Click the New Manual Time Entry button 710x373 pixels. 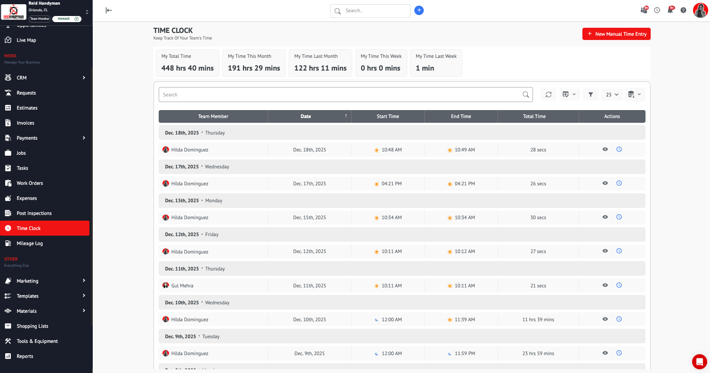[x=616, y=34]
